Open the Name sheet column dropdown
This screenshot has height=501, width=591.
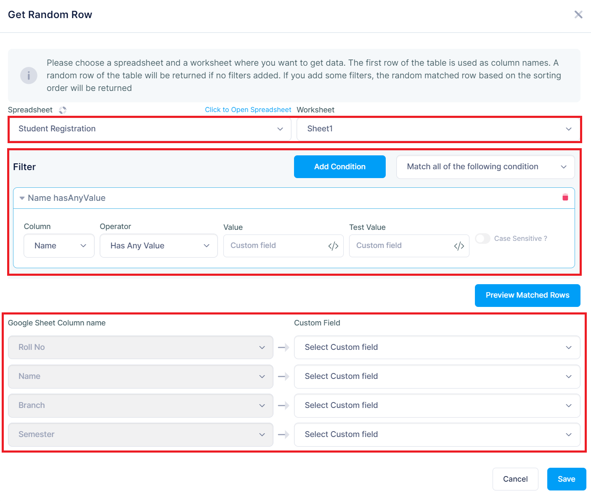[x=140, y=376]
